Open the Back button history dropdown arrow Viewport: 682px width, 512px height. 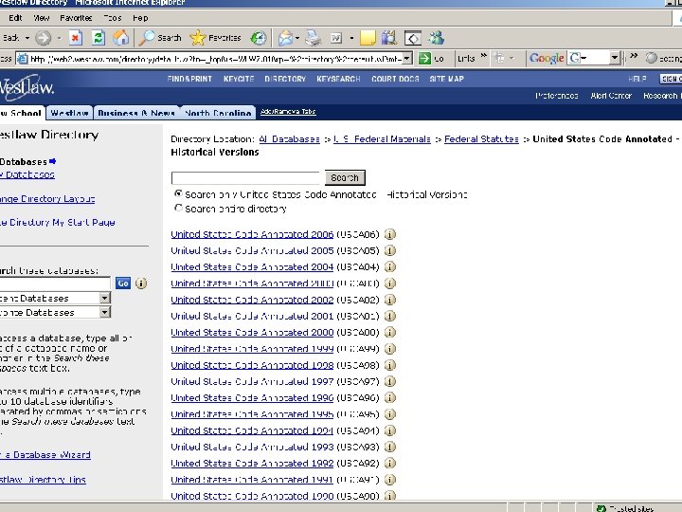(x=27, y=38)
